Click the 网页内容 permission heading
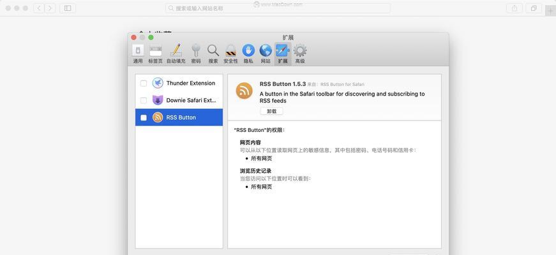 (x=250, y=142)
